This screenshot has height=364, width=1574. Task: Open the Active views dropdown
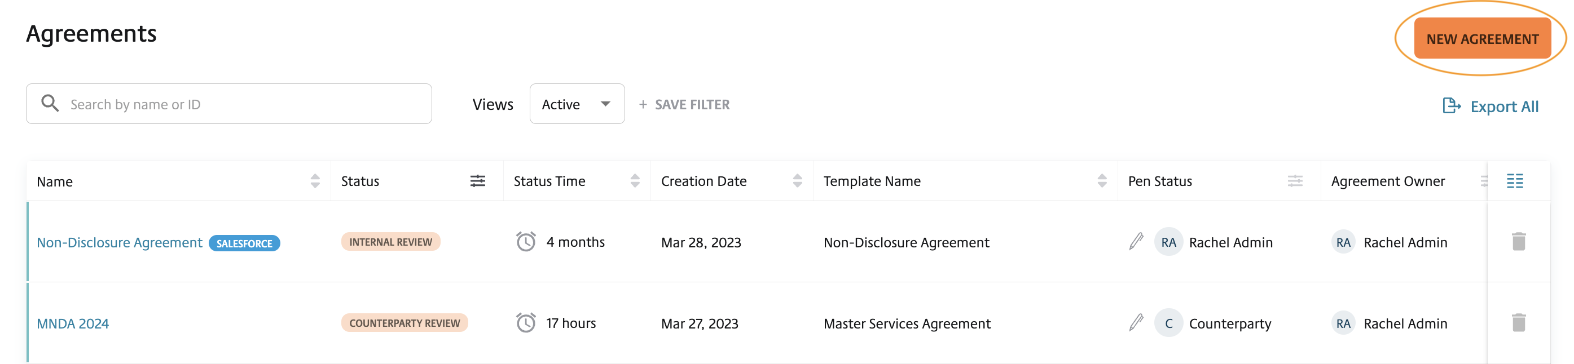point(576,104)
